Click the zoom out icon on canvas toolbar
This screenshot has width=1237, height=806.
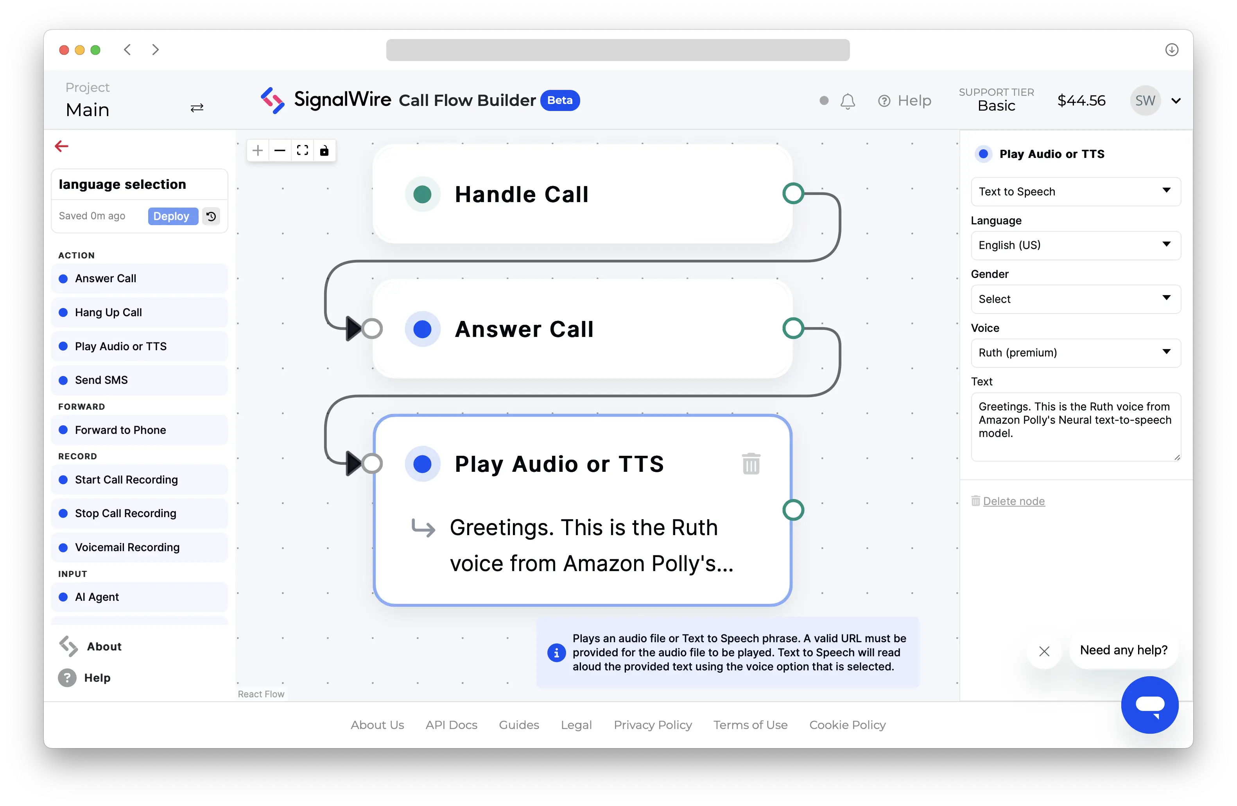tap(280, 150)
